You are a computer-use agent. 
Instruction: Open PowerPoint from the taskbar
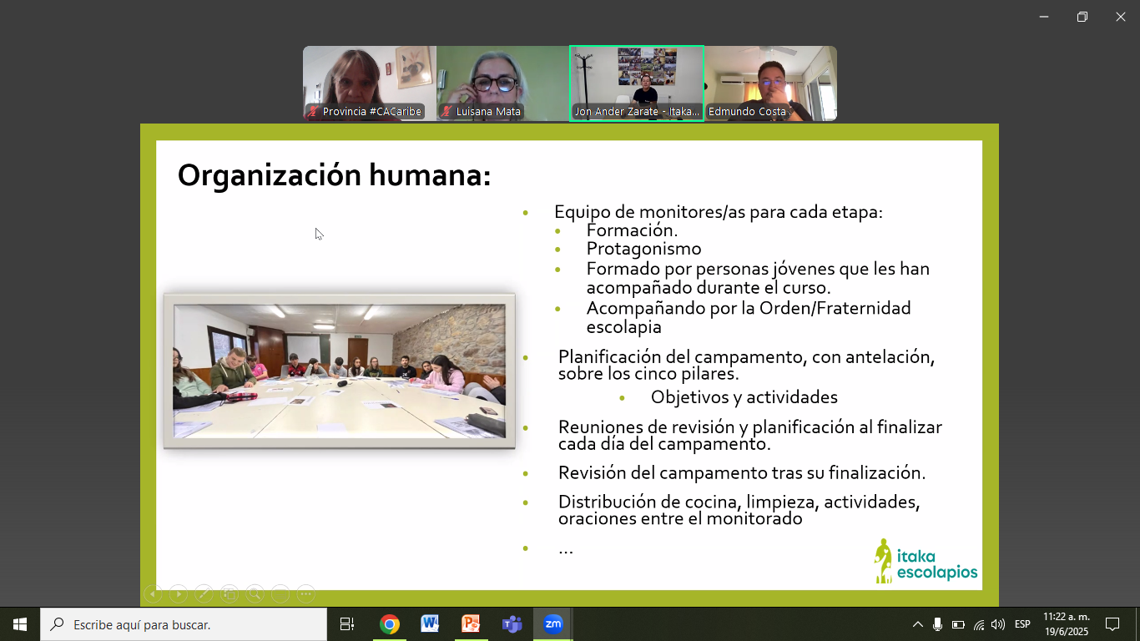click(471, 624)
